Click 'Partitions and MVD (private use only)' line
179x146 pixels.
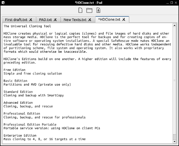click(37, 85)
